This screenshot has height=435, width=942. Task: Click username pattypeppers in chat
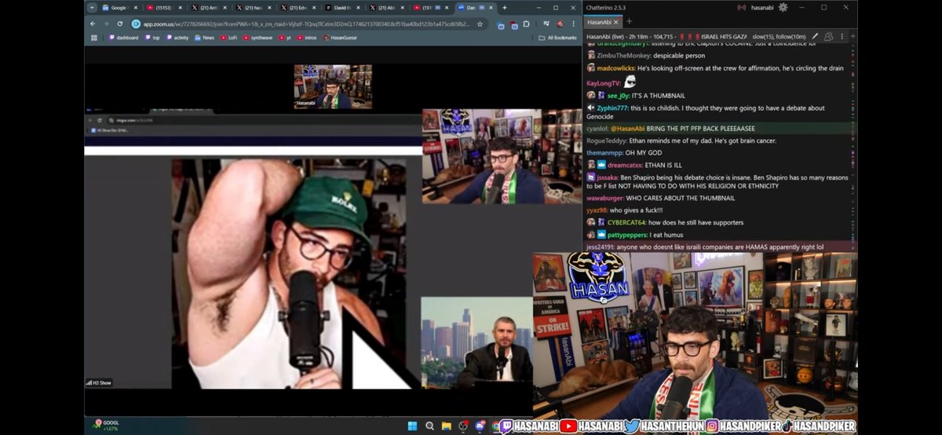pos(629,234)
